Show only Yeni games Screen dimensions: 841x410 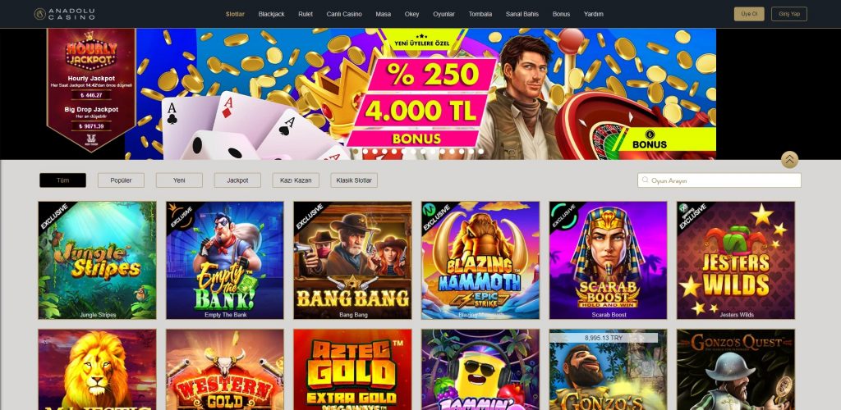(179, 180)
